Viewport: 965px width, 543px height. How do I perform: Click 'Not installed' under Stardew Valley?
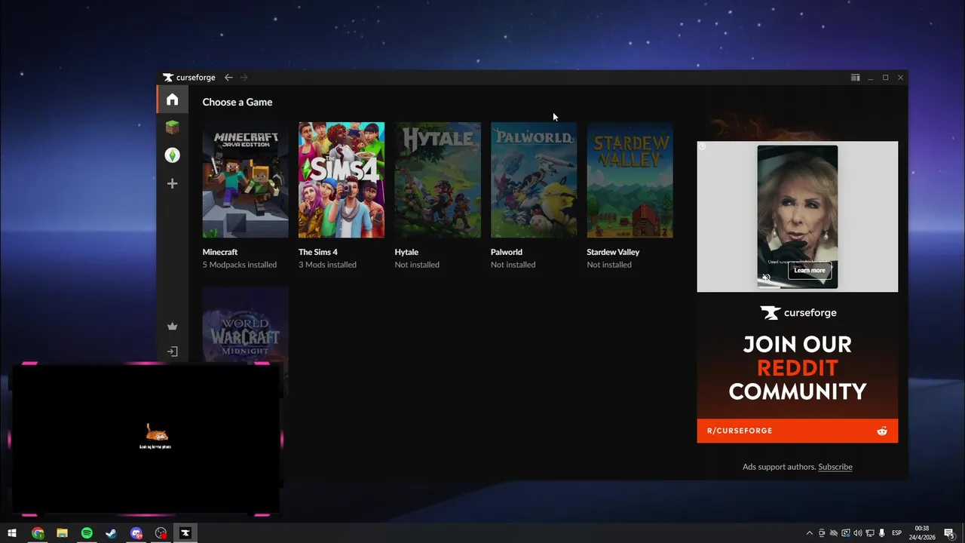pyautogui.click(x=609, y=265)
